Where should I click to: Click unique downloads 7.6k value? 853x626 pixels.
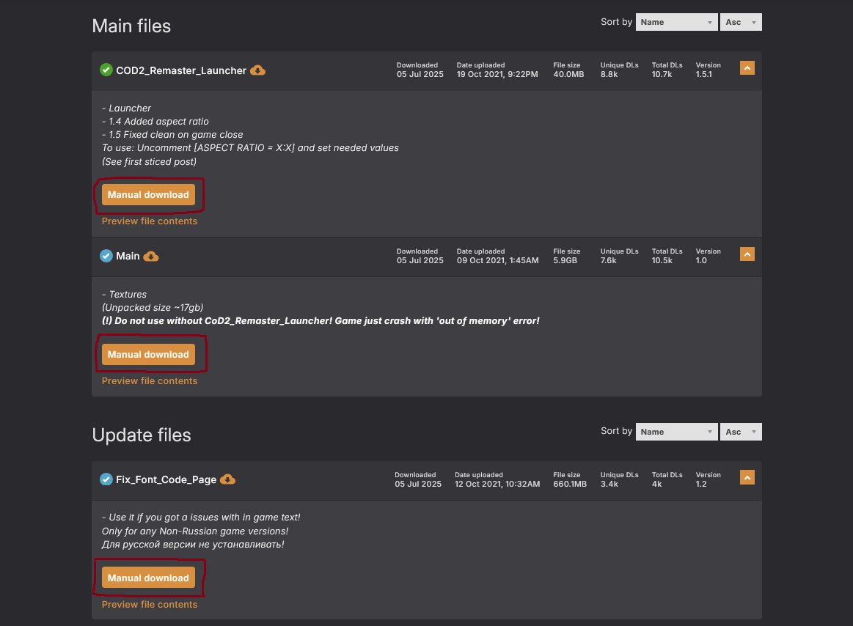(x=608, y=260)
